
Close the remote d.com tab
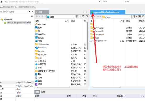coord(123,12)
